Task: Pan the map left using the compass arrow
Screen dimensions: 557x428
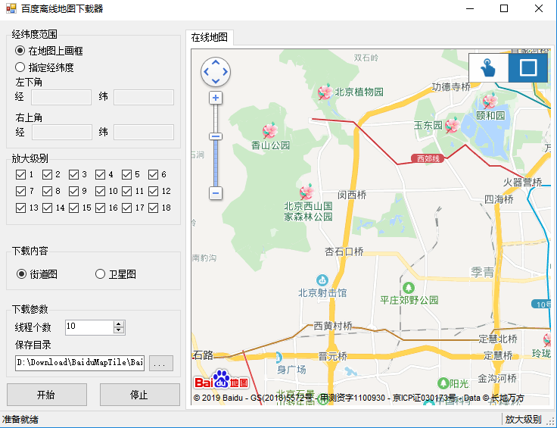Action: coord(206,72)
